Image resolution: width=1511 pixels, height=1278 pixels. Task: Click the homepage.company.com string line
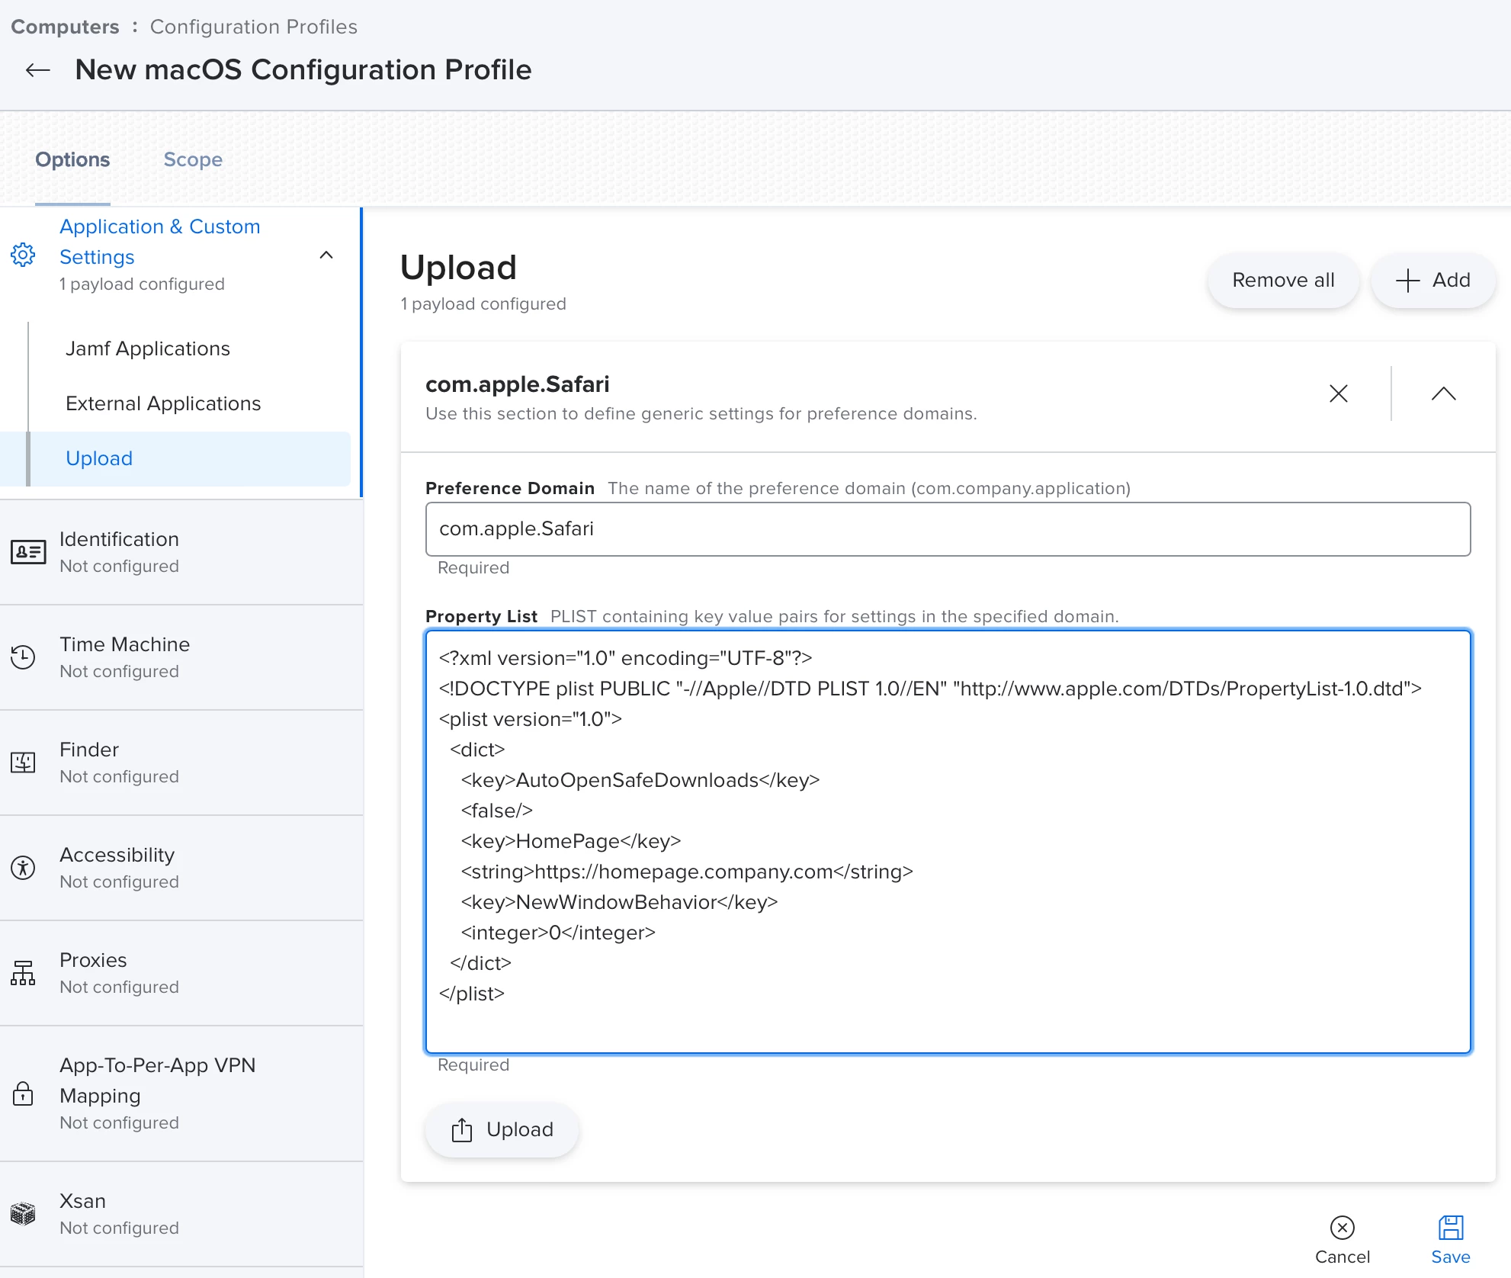pyautogui.click(x=687, y=872)
